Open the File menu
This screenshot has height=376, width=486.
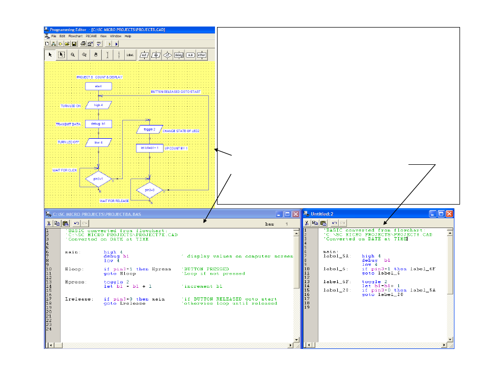tap(53, 36)
